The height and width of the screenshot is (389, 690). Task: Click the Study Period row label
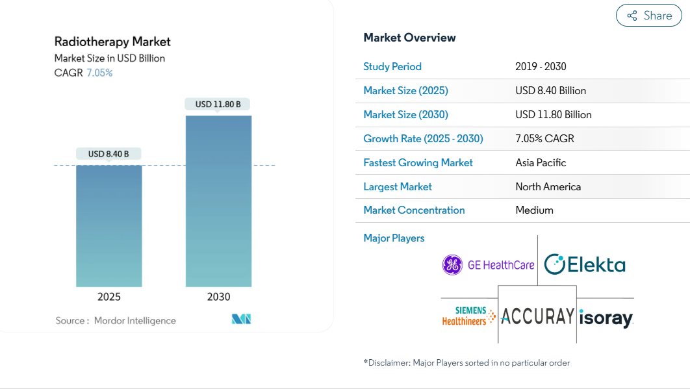pos(392,66)
